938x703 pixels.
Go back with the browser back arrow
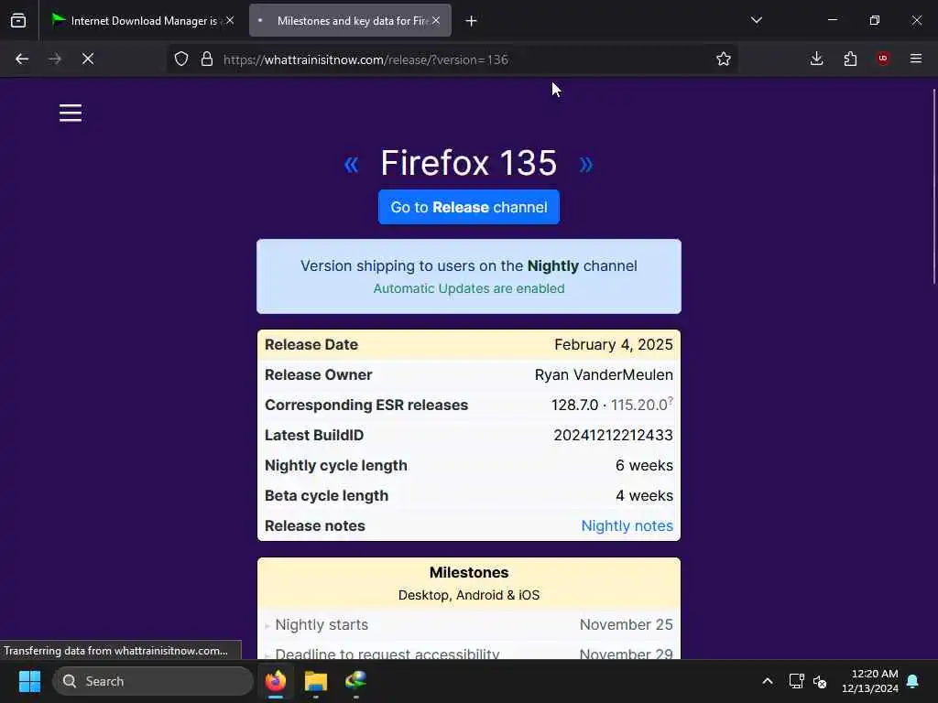click(22, 59)
